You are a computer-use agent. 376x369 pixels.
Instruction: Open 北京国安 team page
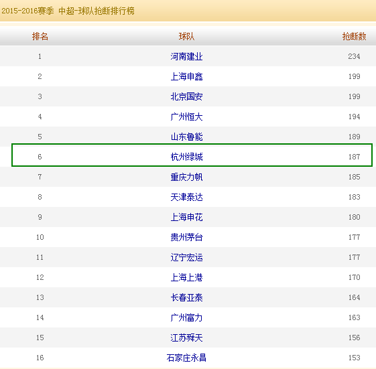(x=186, y=97)
